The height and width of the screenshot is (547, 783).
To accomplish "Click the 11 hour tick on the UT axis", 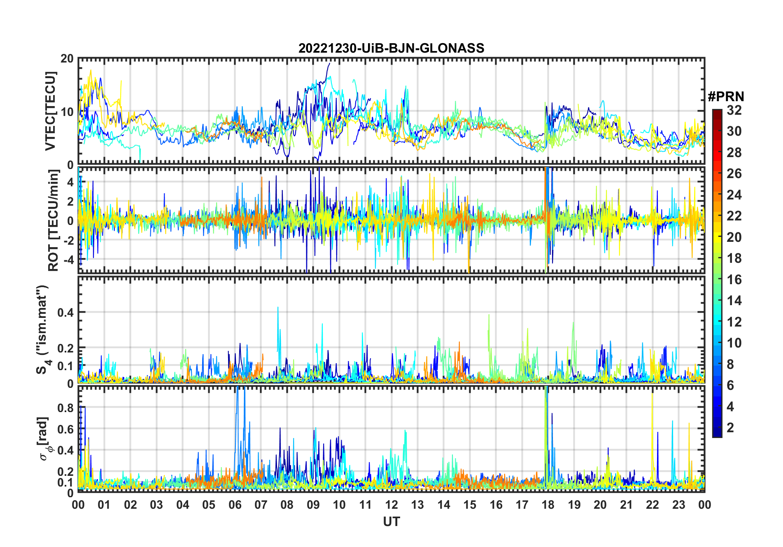I will (366, 505).
